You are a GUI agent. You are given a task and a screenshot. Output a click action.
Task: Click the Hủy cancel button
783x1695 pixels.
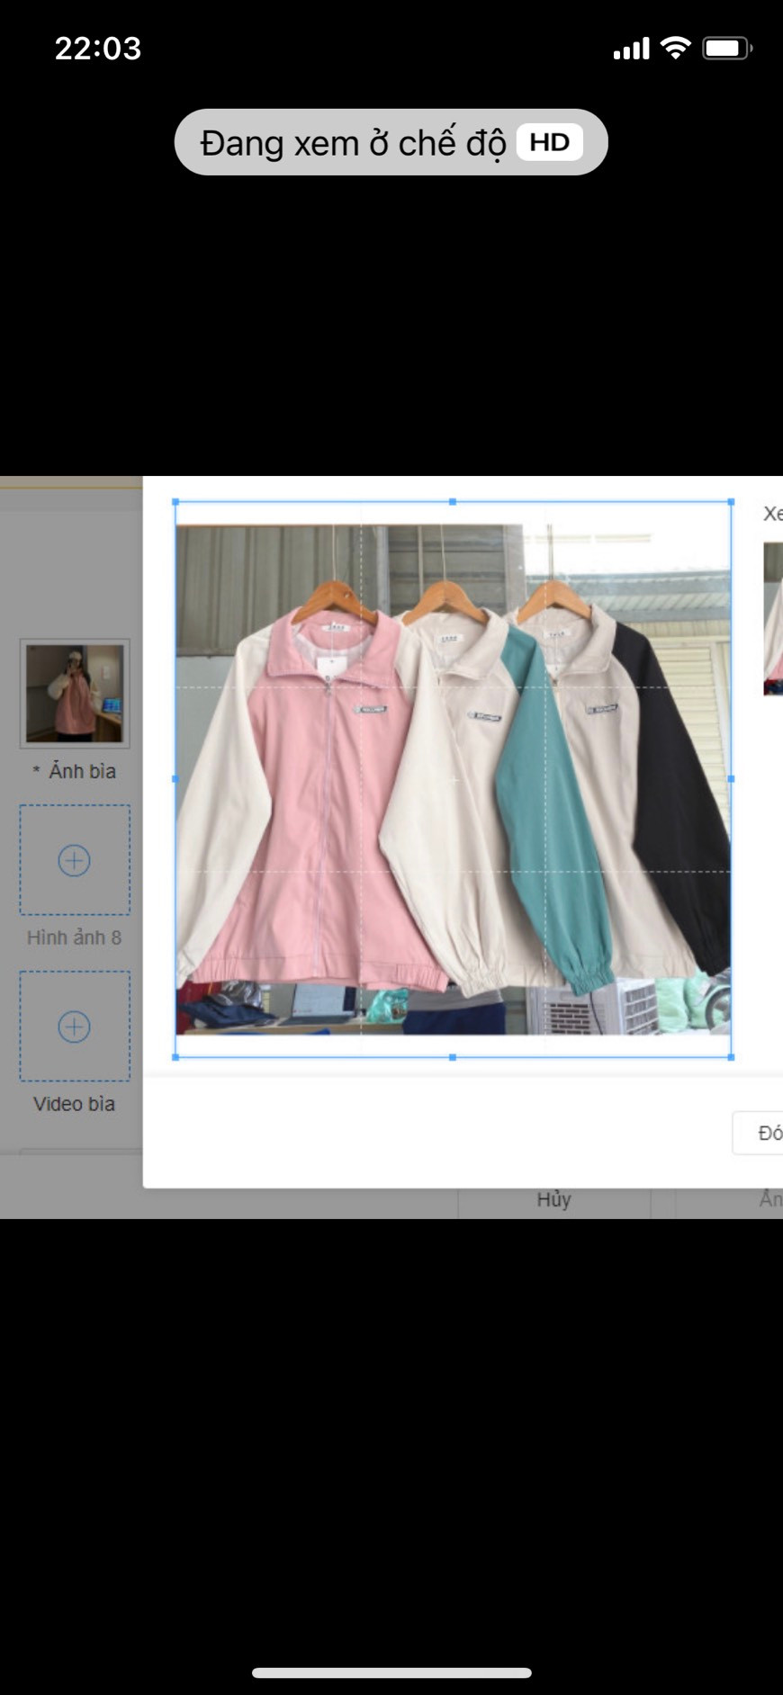pos(554,1199)
